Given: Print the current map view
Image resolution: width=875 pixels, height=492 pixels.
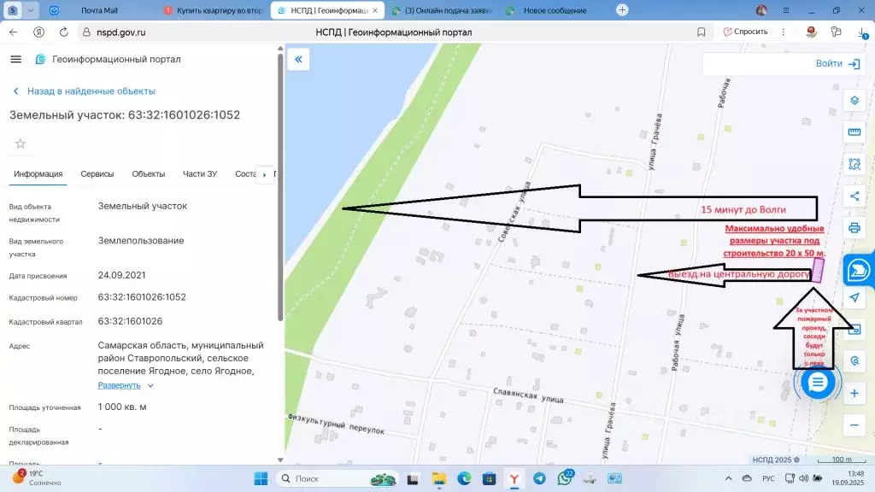Looking at the screenshot, I should 854,228.
